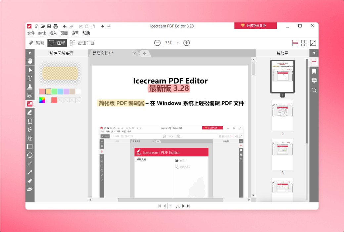Switch to the 注释 annotation mode
The width and height of the screenshot is (344, 232).
pos(57,43)
